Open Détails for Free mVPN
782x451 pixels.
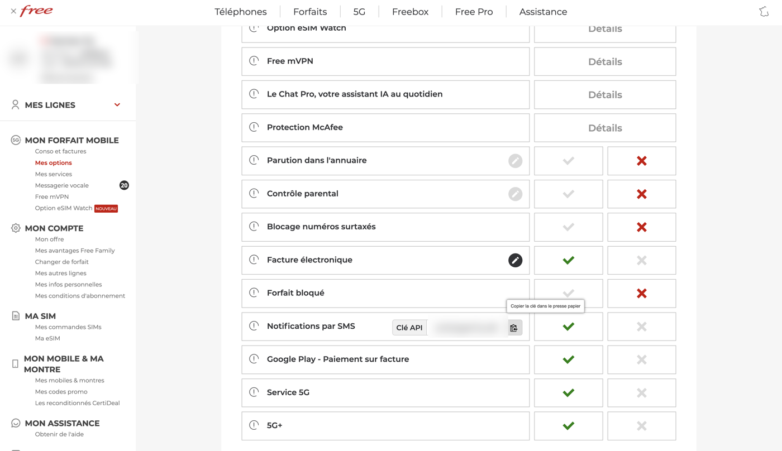pyautogui.click(x=605, y=61)
